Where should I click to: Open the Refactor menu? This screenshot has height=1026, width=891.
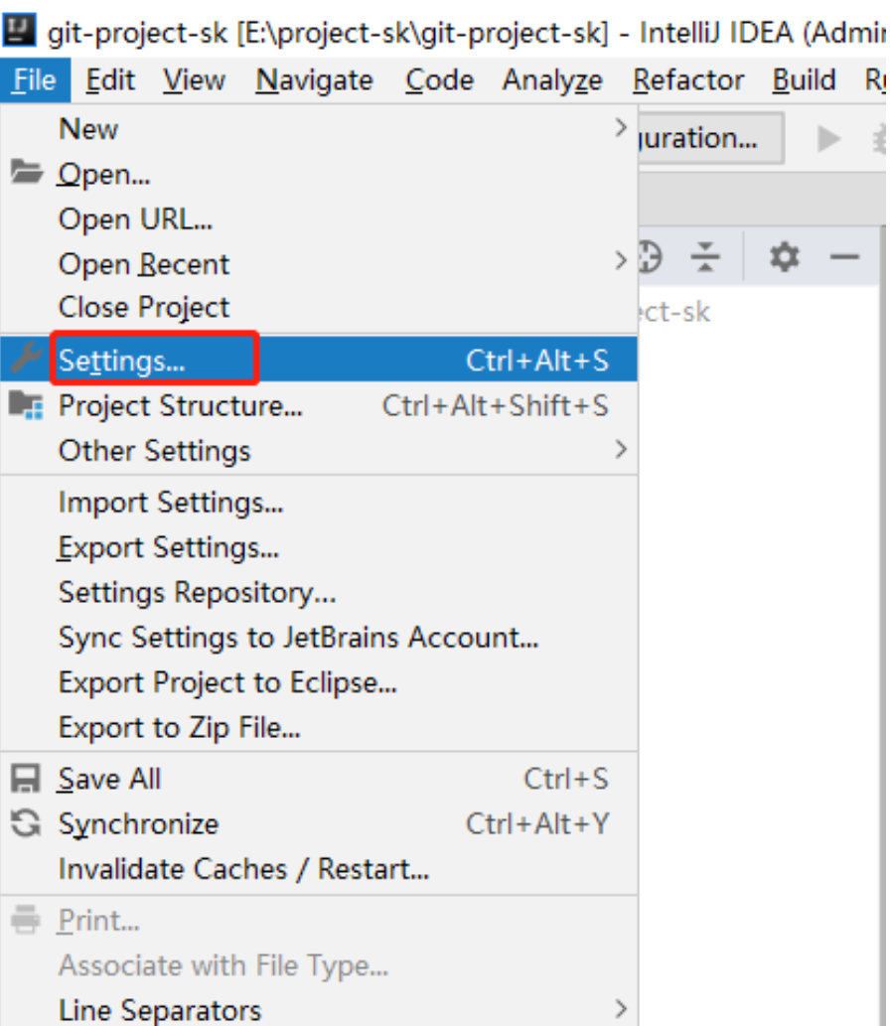coord(688,79)
